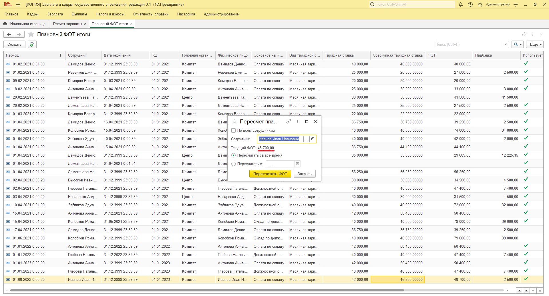Screen dimensions: 549x296
Task: Select ФОТ cell 48 700,00 in Иванов row
Action: tap(449, 279)
